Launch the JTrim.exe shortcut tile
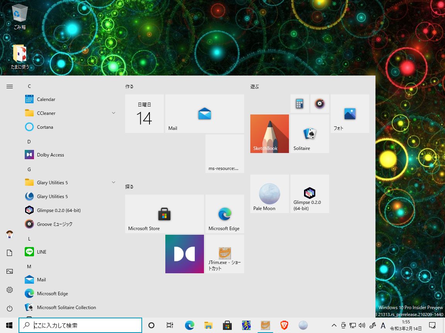This screenshot has height=333, width=445. coord(224,254)
